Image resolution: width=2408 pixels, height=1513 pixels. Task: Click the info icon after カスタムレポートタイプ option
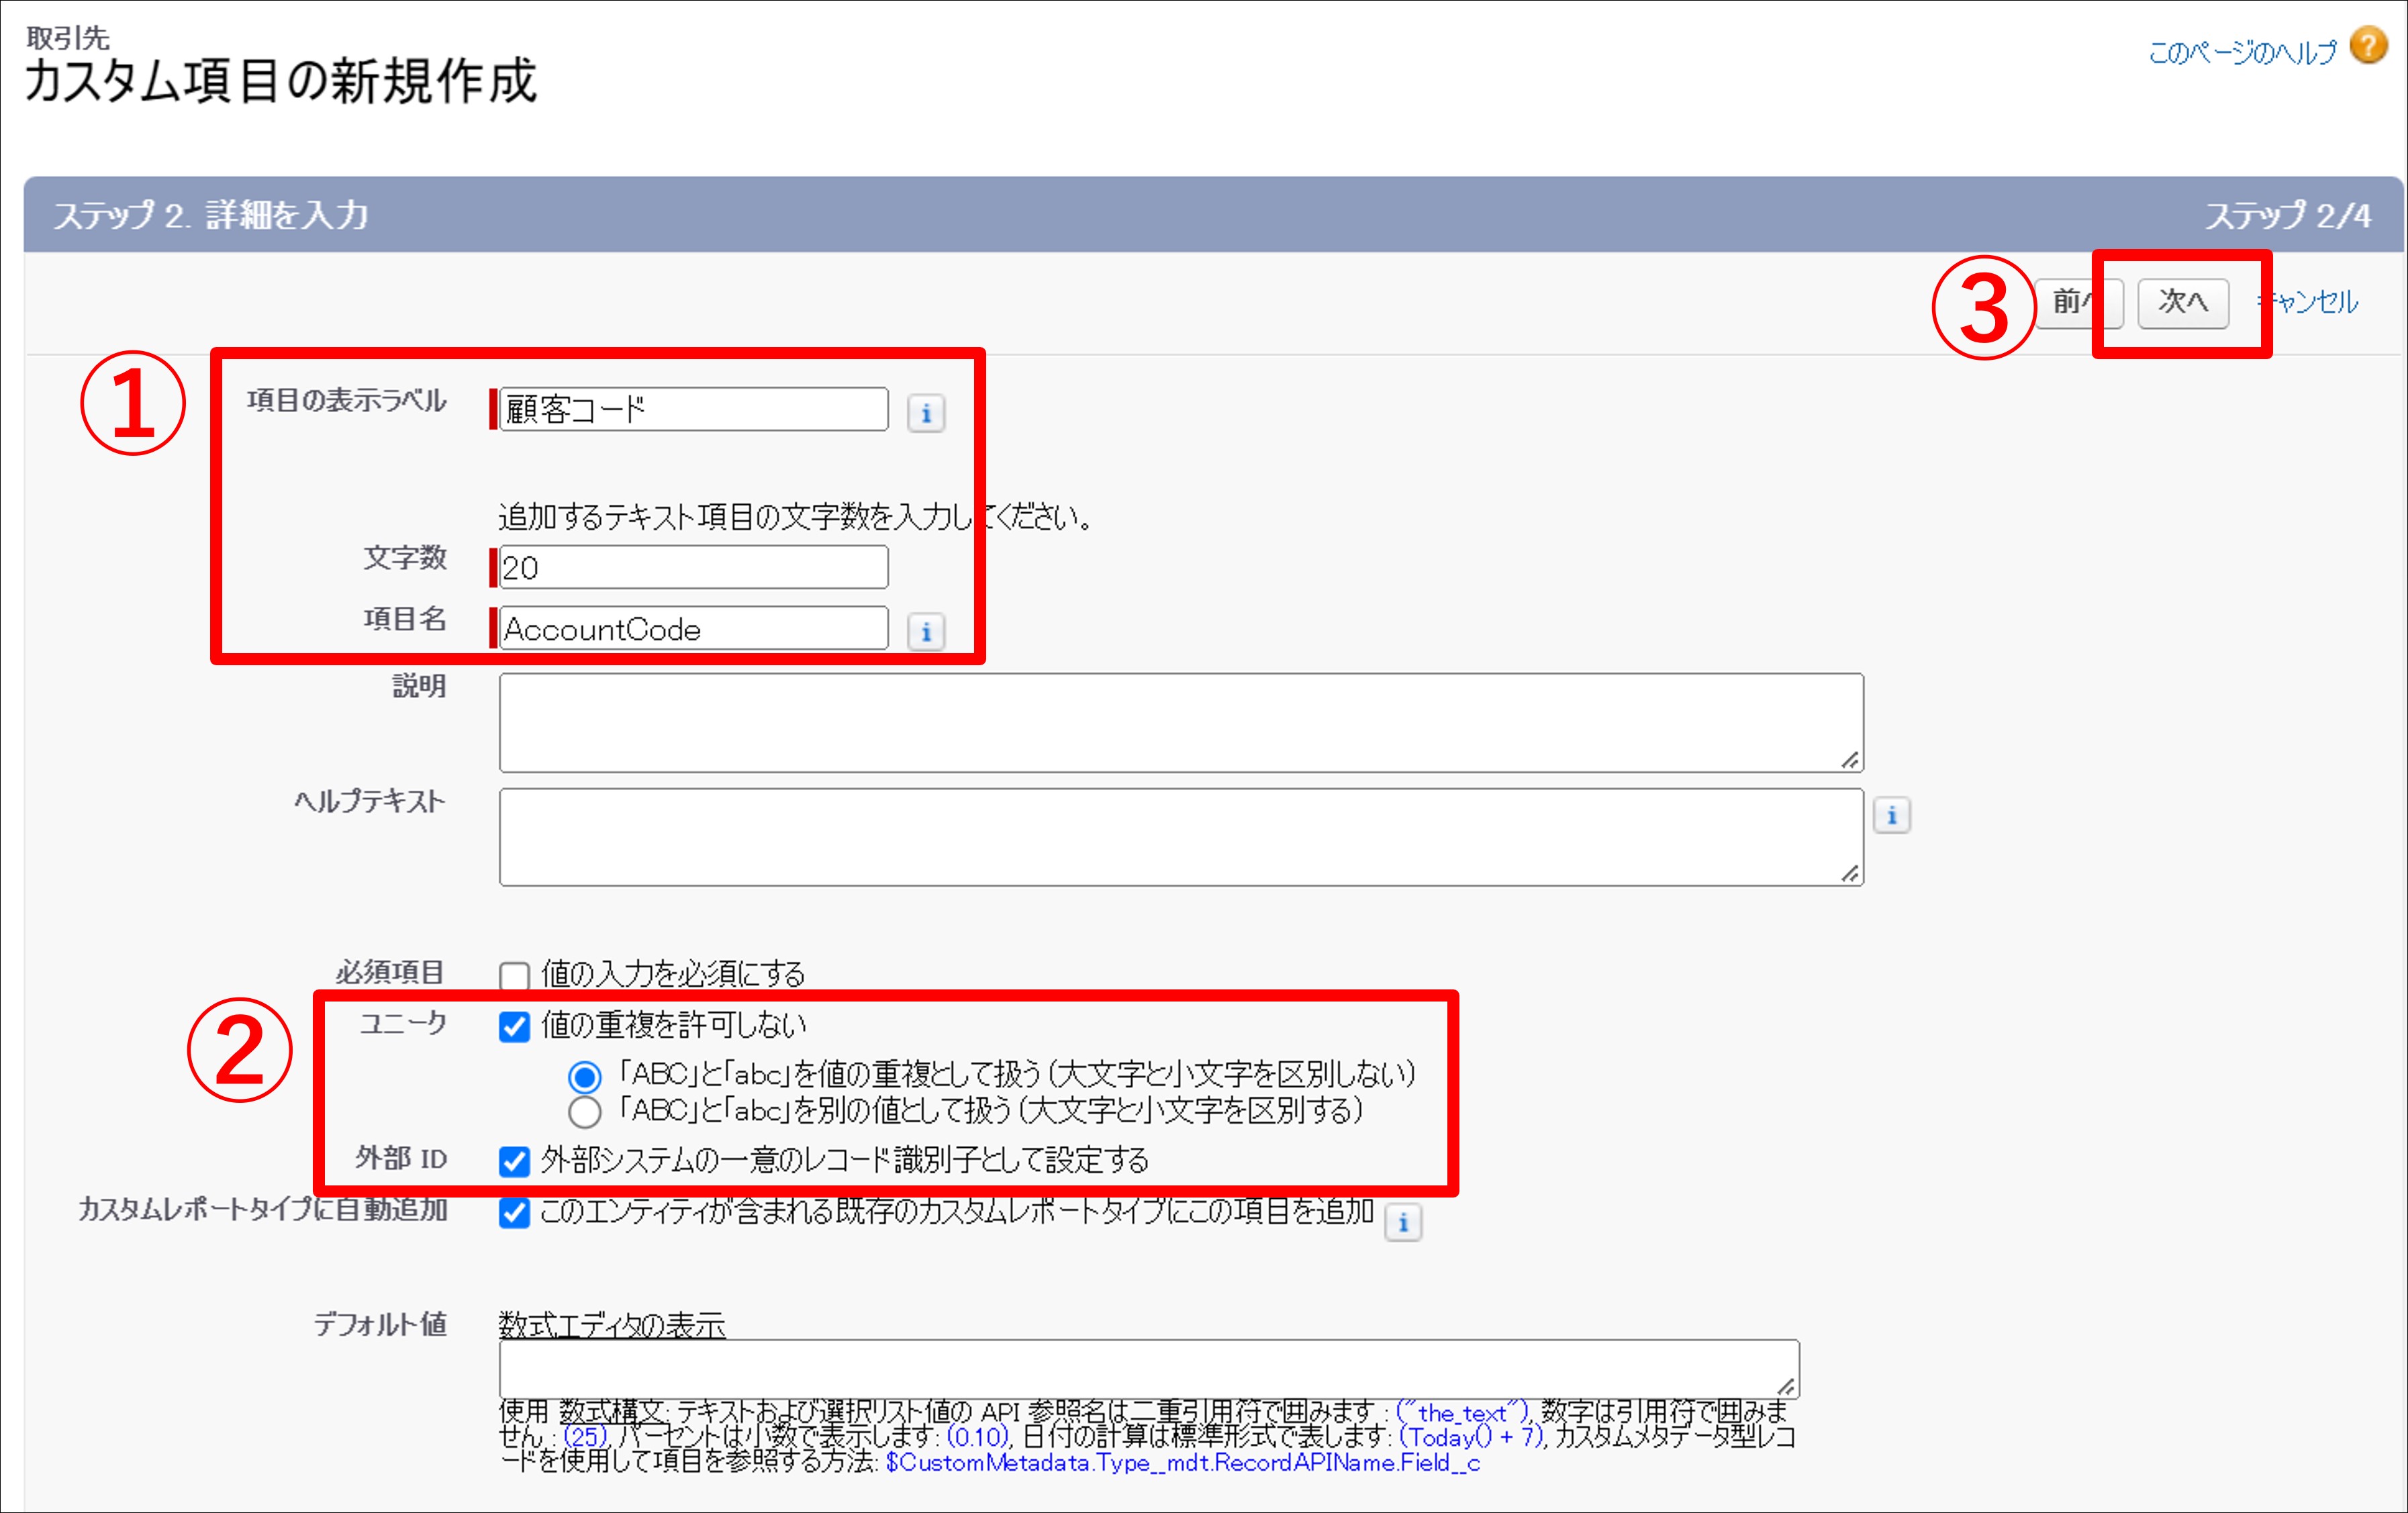pos(1403,1222)
